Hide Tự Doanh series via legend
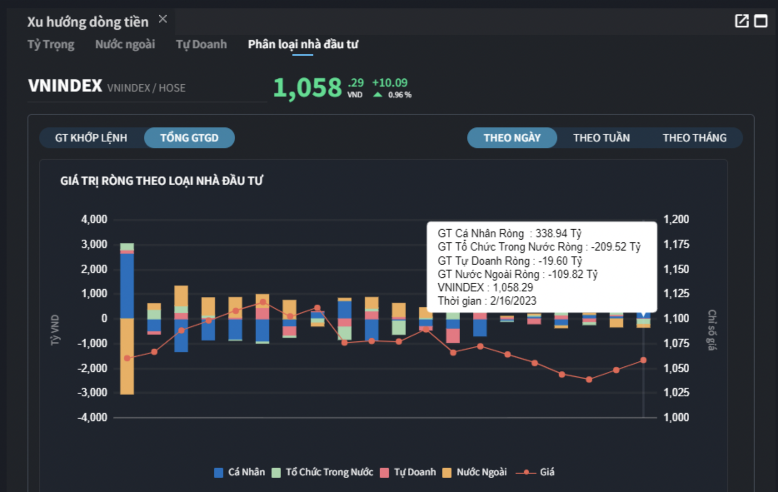 click(x=384, y=472)
